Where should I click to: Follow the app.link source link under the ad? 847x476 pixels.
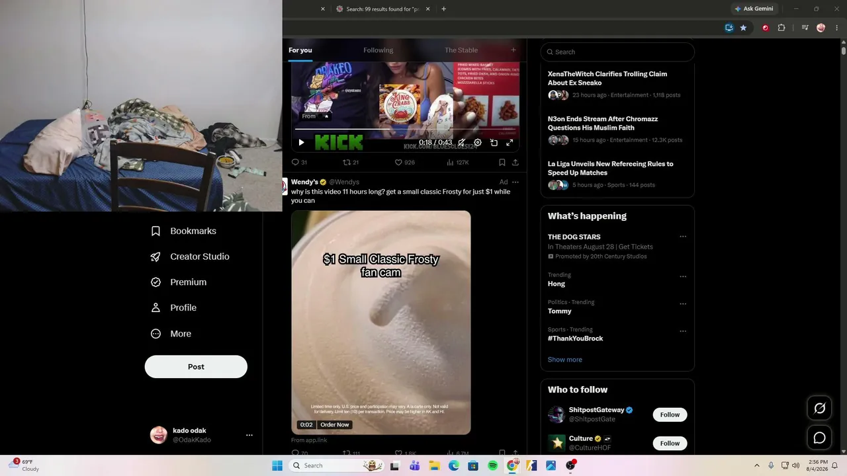pos(309,440)
